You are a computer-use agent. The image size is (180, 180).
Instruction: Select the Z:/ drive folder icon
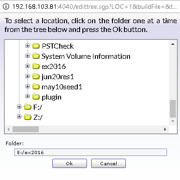coord(28,117)
